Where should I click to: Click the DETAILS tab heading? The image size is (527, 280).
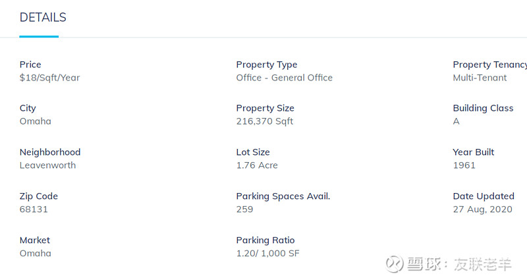(43, 18)
